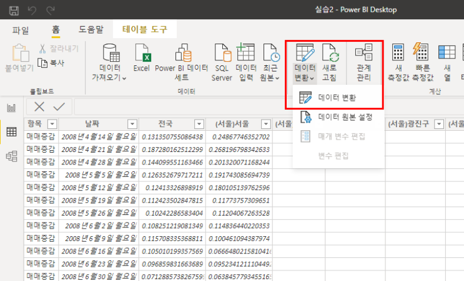
Task: Select cell 2008년 4월 14일 월요일
Action: (99, 136)
